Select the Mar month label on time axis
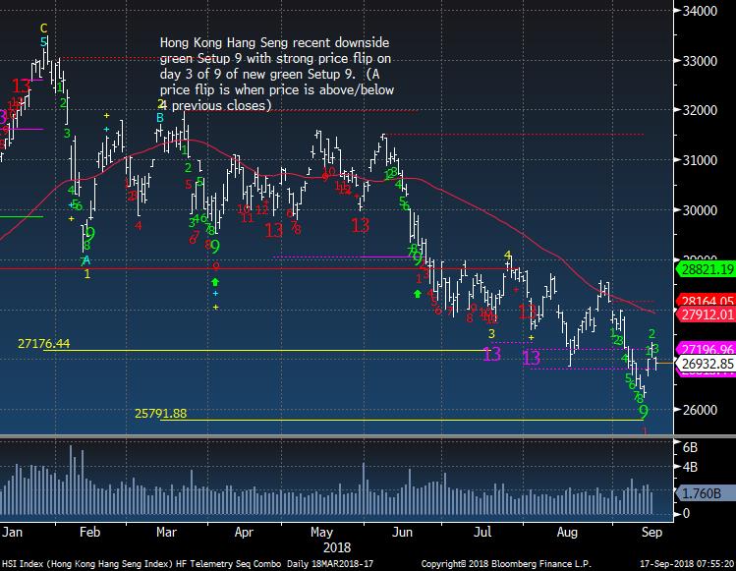Viewport: 736px width, 571px height. pos(166,532)
